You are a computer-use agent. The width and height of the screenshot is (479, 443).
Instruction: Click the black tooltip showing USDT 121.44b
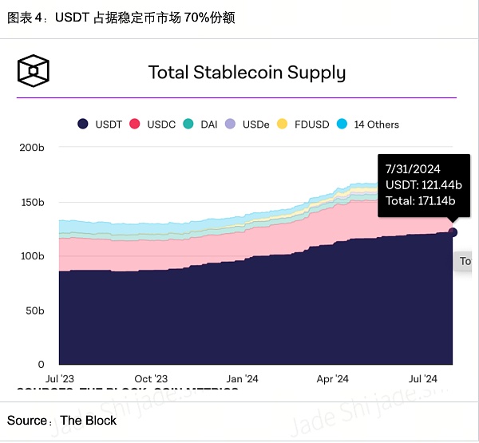point(423,185)
